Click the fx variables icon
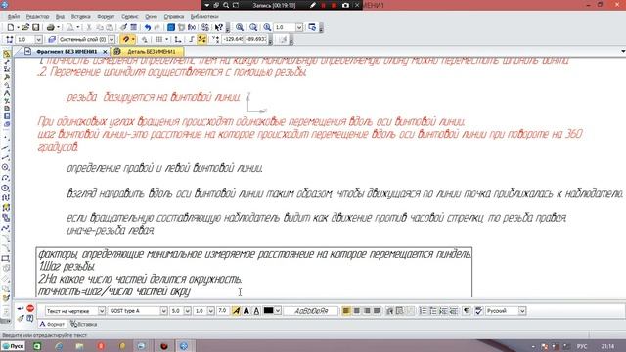The image size is (626, 352). tap(192, 27)
